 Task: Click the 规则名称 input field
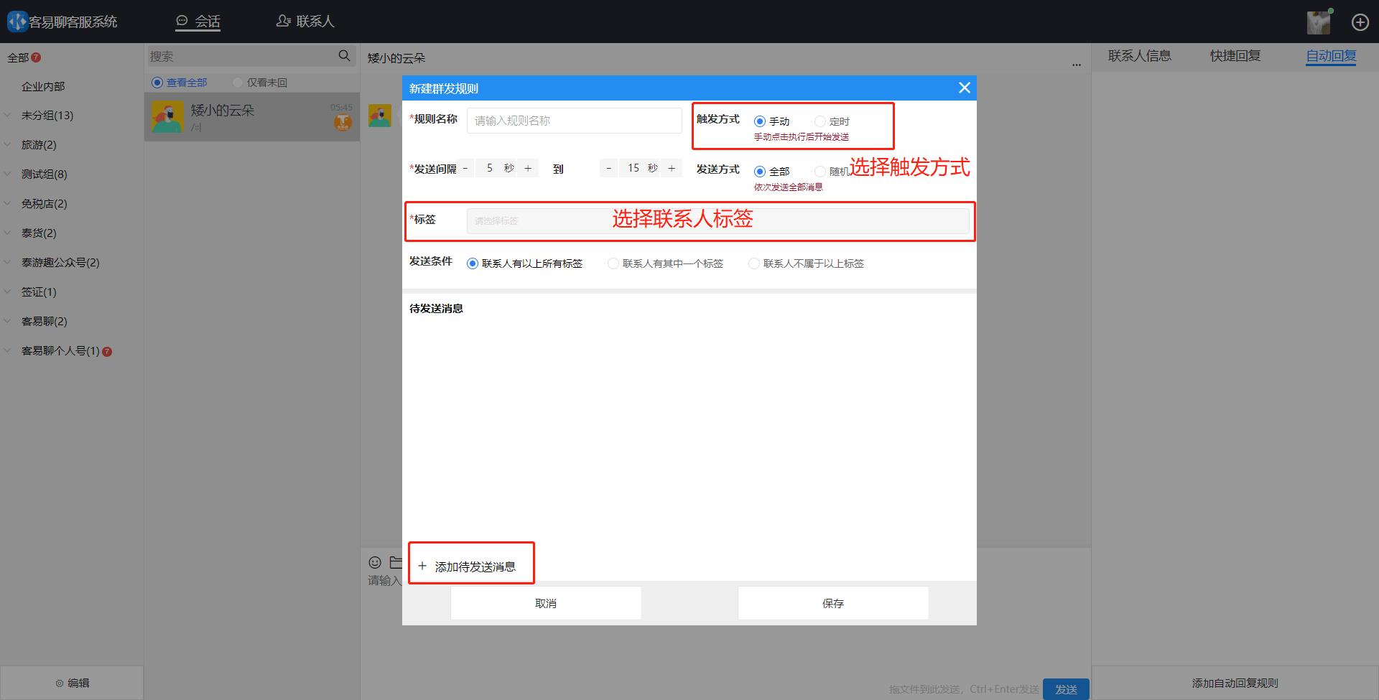pyautogui.click(x=573, y=120)
